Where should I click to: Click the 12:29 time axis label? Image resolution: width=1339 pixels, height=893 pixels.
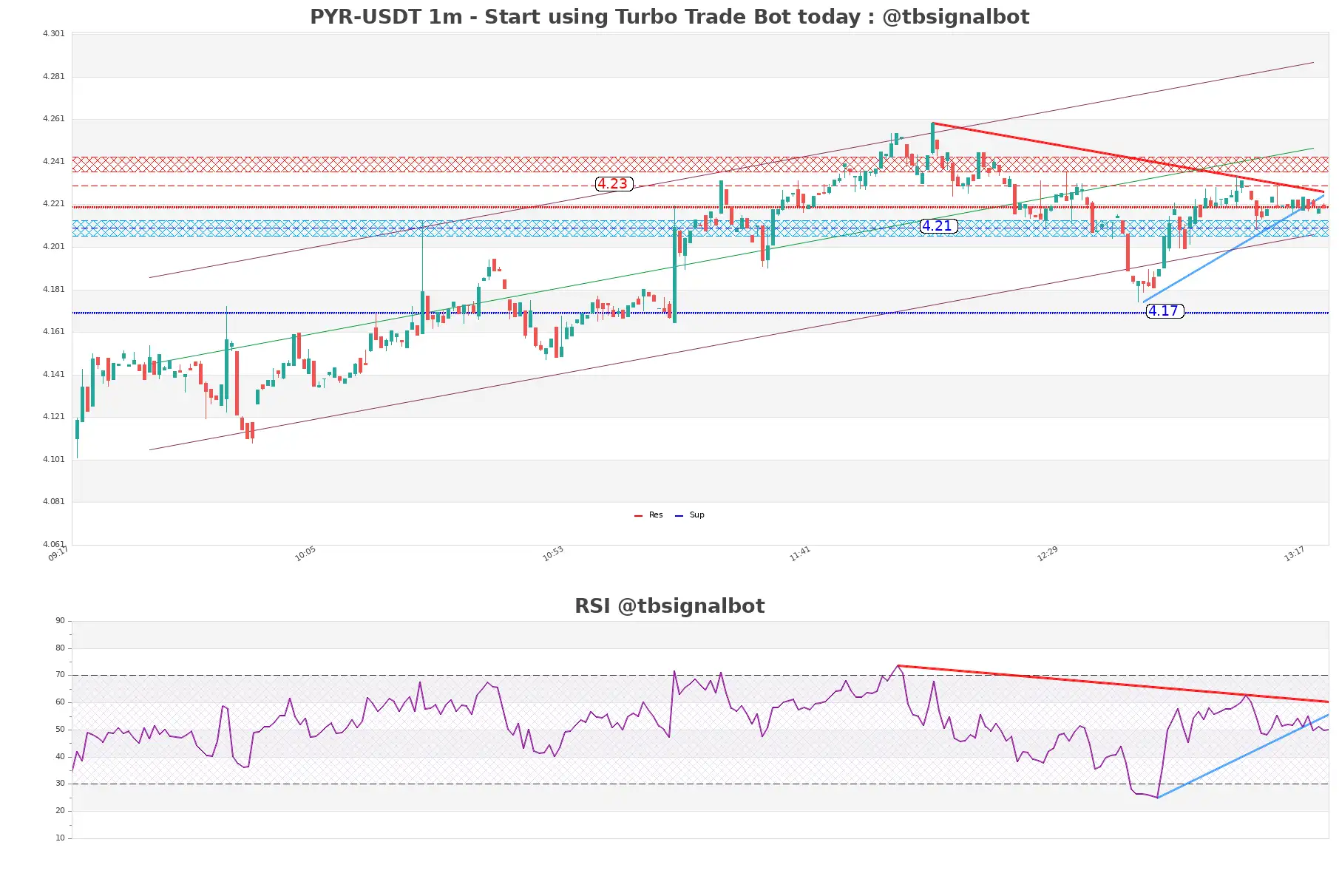(x=1048, y=554)
